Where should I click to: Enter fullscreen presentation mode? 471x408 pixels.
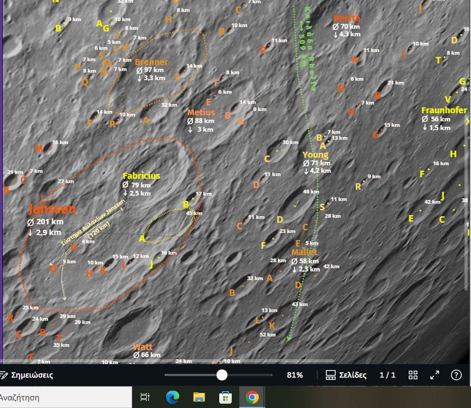point(435,375)
